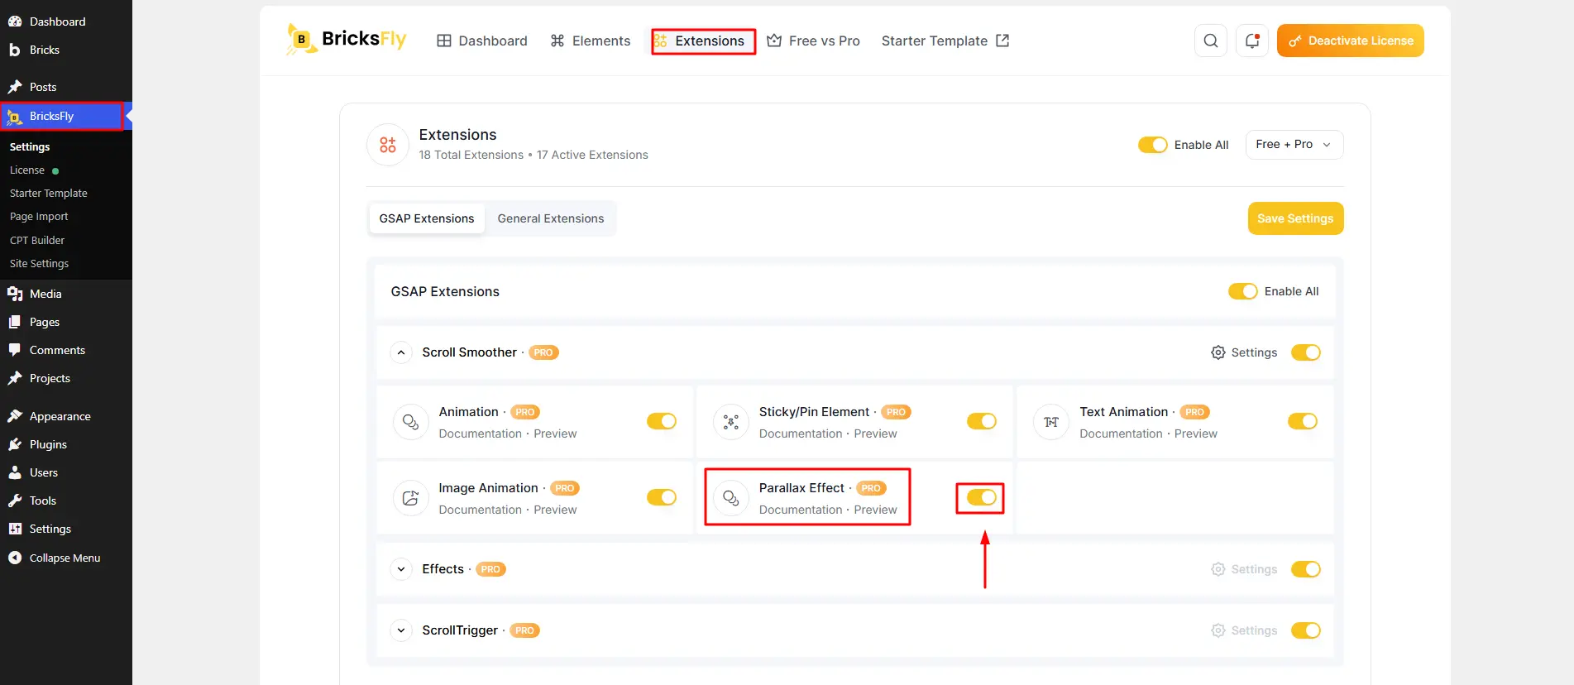Viewport: 1574px width, 685px height.
Task: Collapse the Scroll Smoother section
Action: [x=401, y=352]
